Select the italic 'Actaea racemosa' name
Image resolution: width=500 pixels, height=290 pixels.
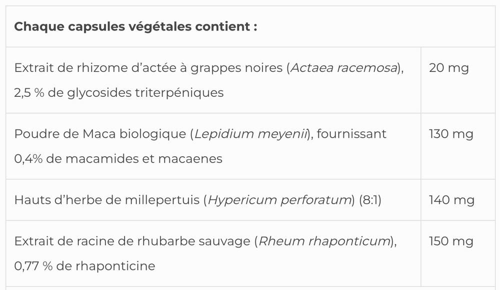(344, 68)
